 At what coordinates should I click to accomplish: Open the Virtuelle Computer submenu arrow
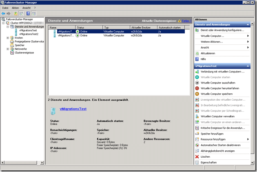pyautogui.click(x=248, y=36)
